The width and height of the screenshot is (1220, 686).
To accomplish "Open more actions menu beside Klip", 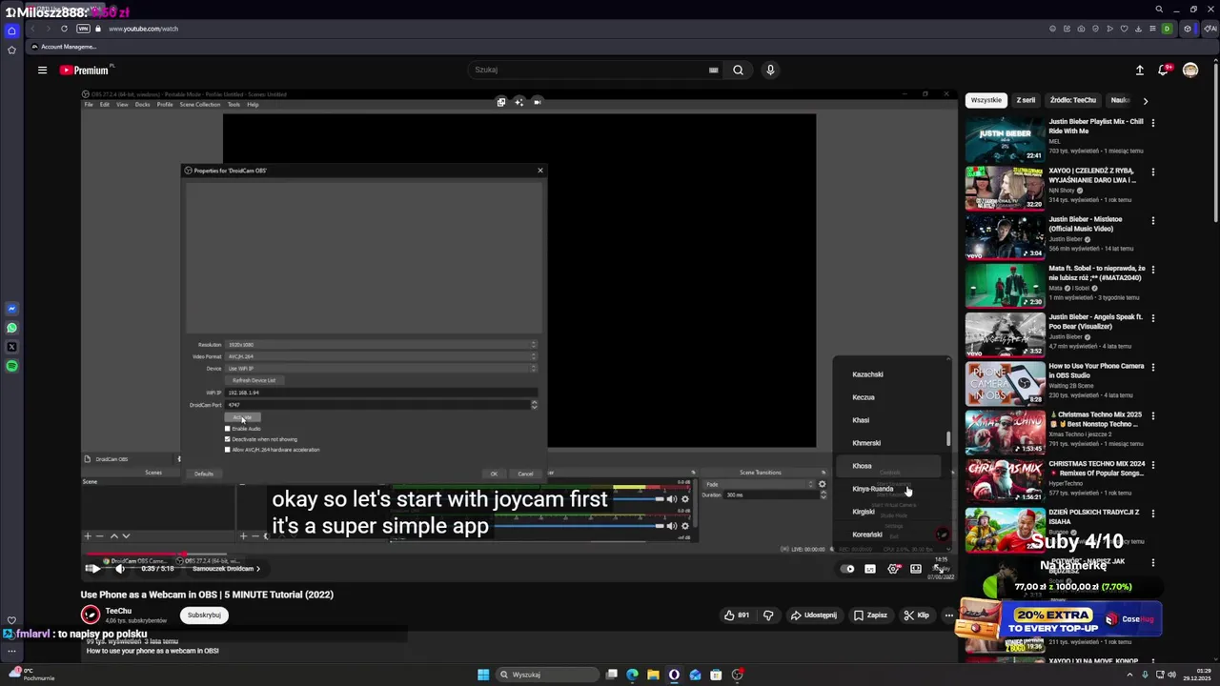I will pyautogui.click(x=948, y=615).
